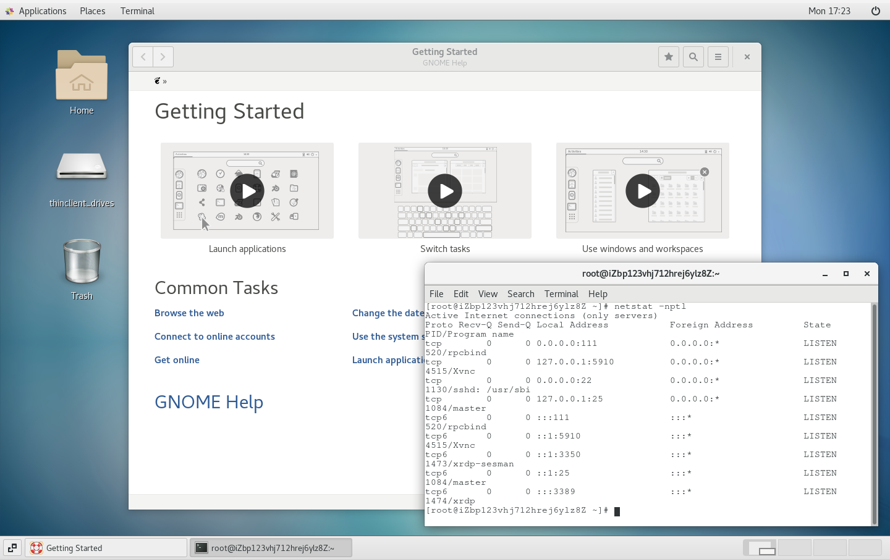Viewport: 890px width, 559px height.
Task: Open the power system menu icon
Action: pos(876,11)
